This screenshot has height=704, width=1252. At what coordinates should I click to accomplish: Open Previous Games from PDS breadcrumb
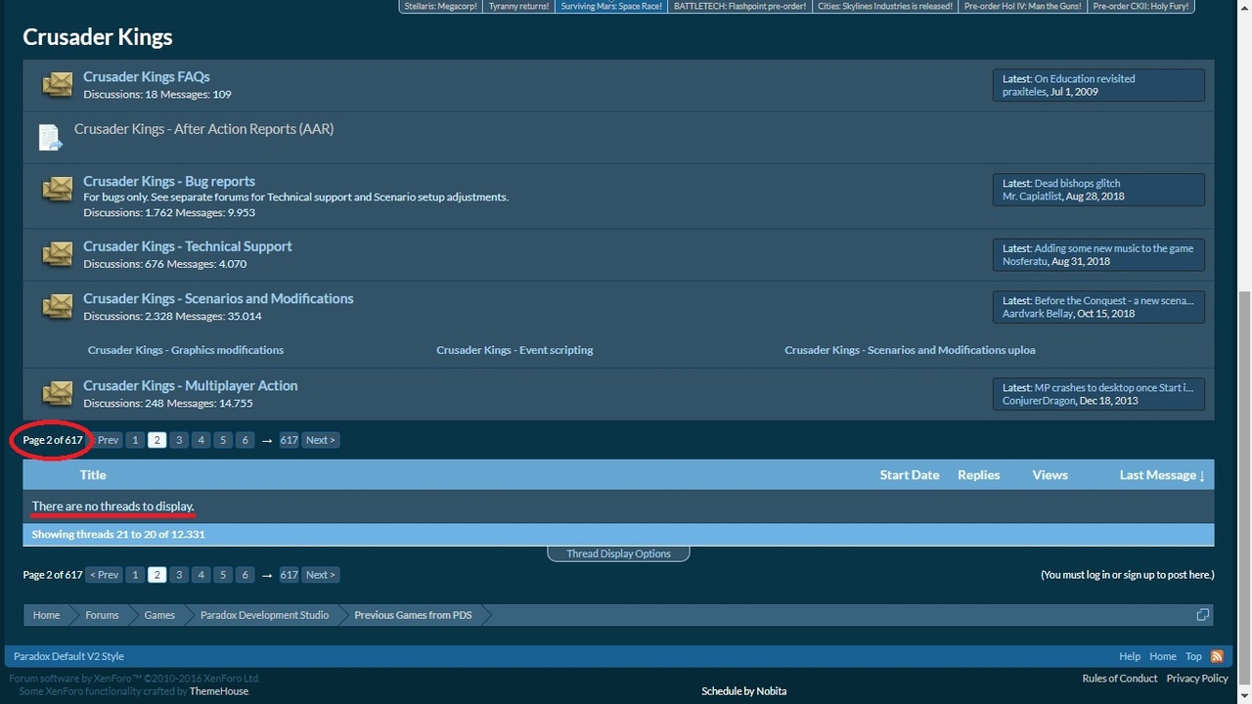(x=413, y=615)
